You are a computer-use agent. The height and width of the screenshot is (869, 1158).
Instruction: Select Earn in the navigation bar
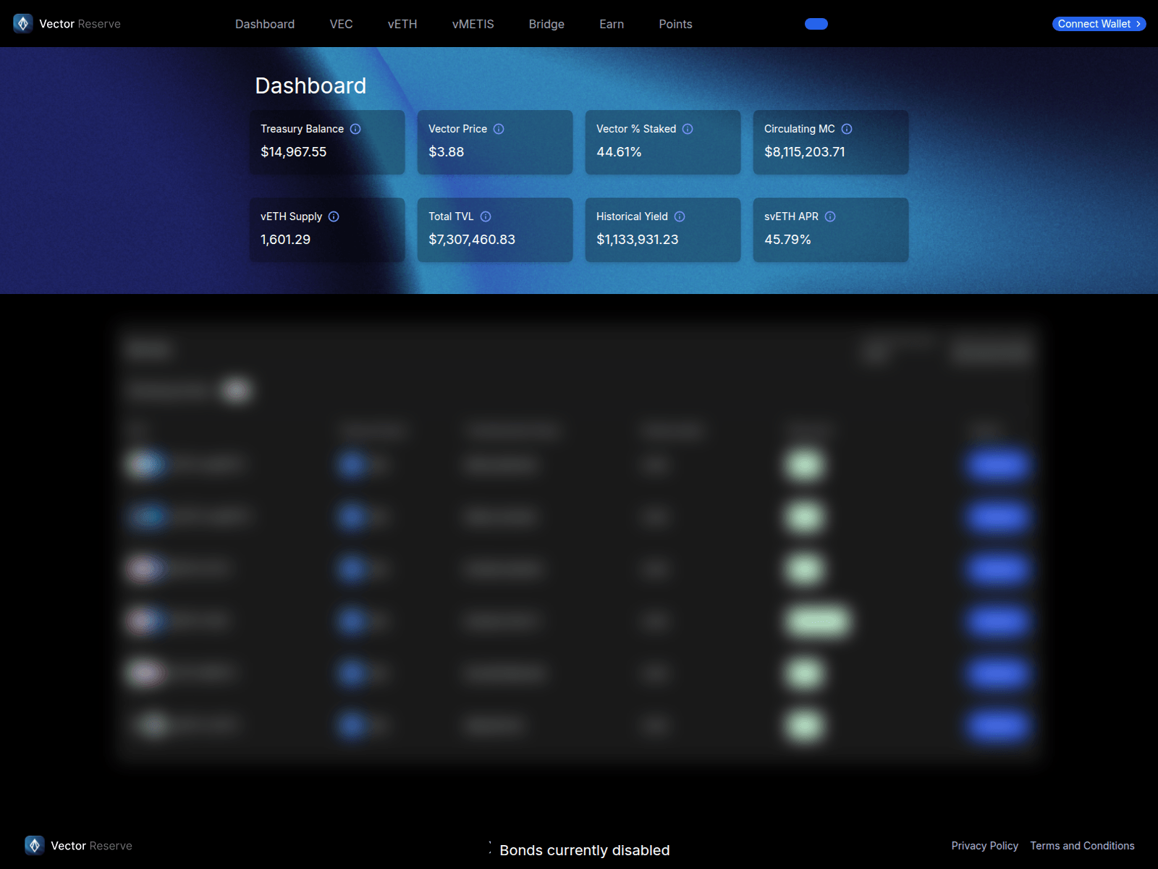(612, 24)
